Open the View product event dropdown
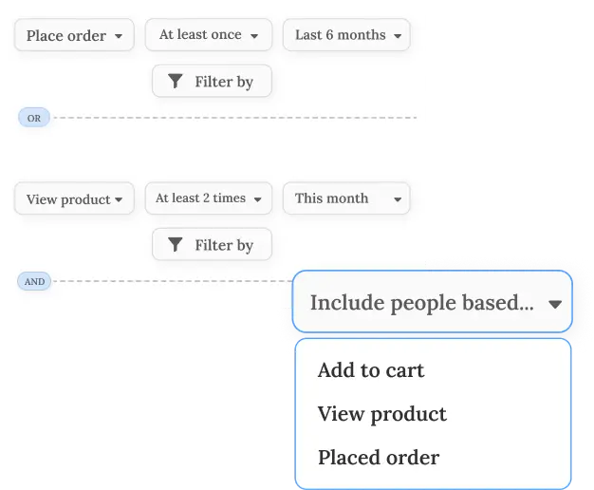Viewport: 594px width, 490px height. point(74,198)
